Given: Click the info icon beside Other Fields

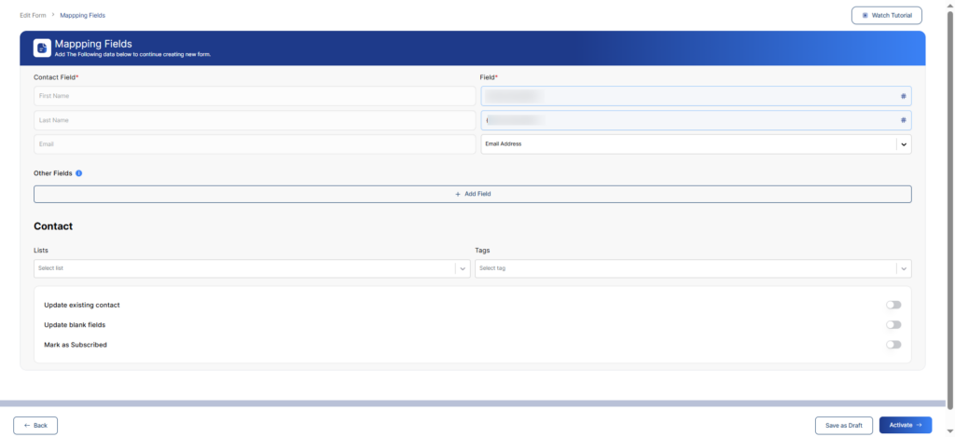Looking at the screenshot, I should pyautogui.click(x=79, y=173).
